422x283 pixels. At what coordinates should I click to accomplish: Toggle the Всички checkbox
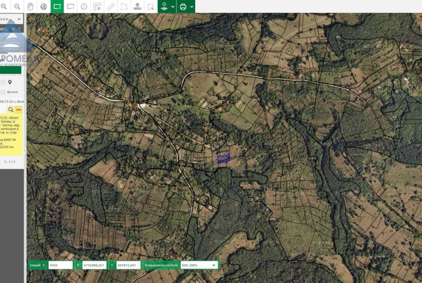coord(3,92)
